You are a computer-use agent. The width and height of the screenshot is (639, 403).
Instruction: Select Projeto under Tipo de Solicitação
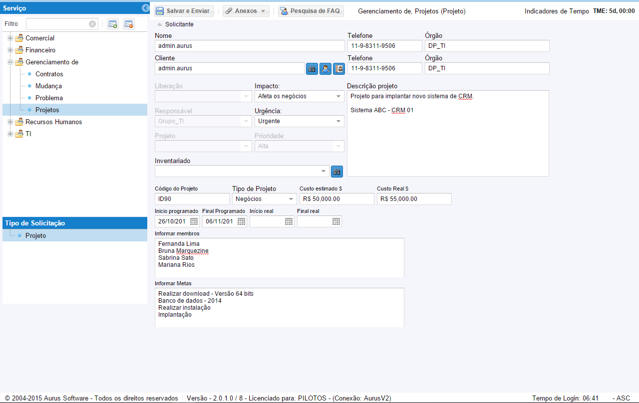pyautogui.click(x=35, y=235)
